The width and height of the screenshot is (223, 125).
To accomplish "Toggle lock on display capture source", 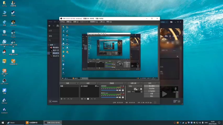I will [x=98, y=86].
